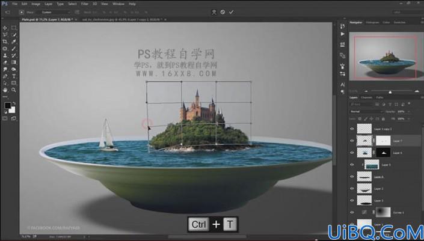Image resolution: width=424 pixels, height=241 pixels.
Task: Open the Paragraph panel icon
Action: click(x=342, y=92)
